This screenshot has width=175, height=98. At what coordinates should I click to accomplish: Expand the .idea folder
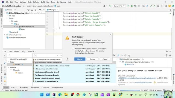(7, 16)
